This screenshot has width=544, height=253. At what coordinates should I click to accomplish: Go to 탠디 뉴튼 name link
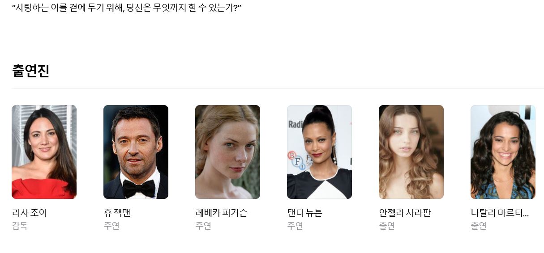[305, 213]
